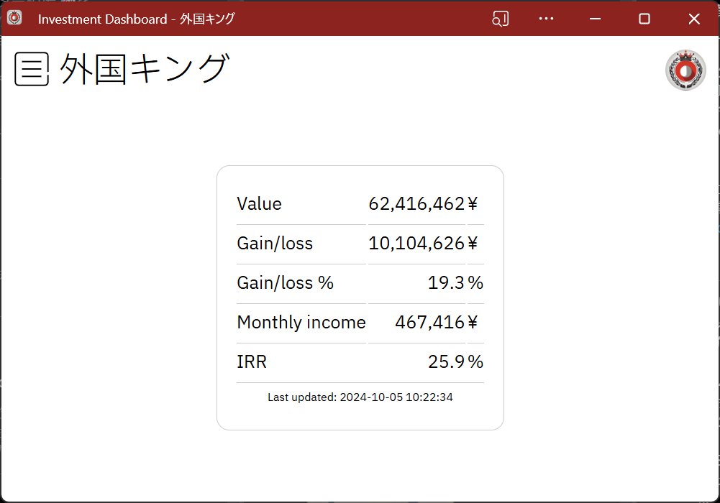The width and height of the screenshot is (720, 503).
Task: Select the Gain/loss % label
Action: click(x=285, y=283)
